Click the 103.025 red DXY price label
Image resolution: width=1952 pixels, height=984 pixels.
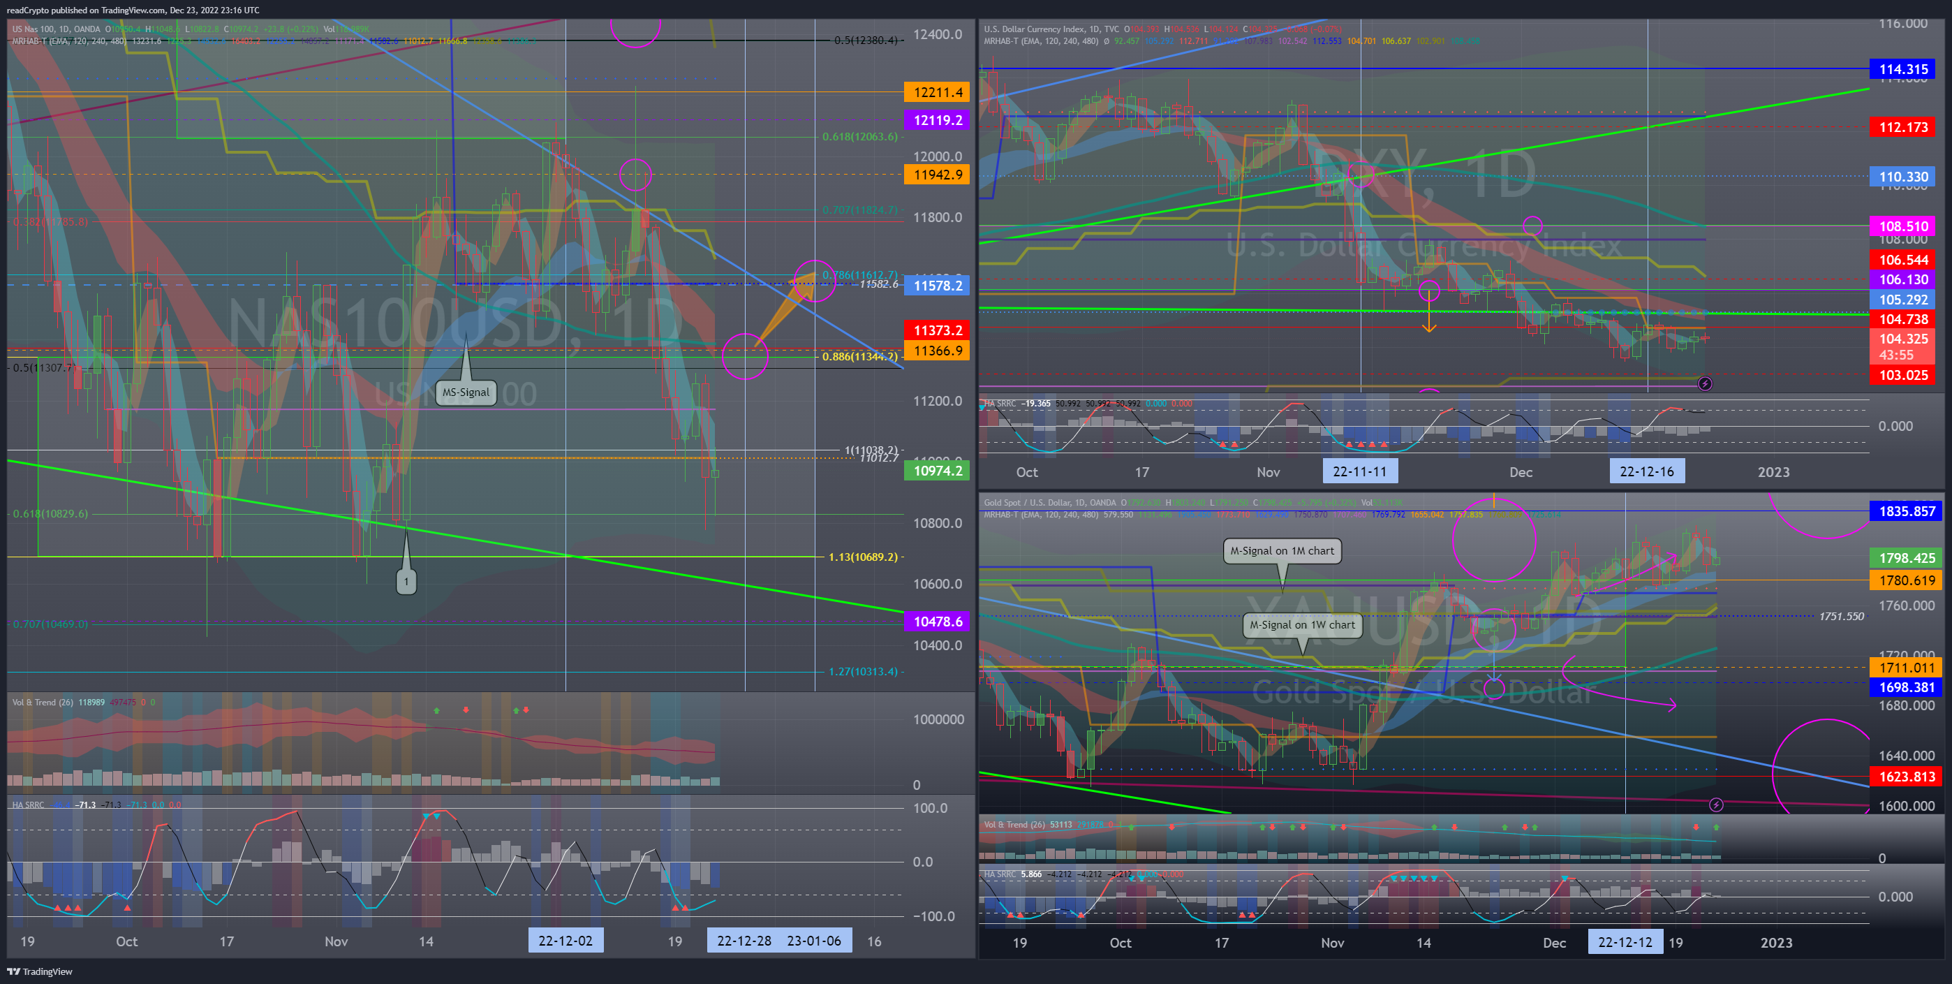point(1902,375)
